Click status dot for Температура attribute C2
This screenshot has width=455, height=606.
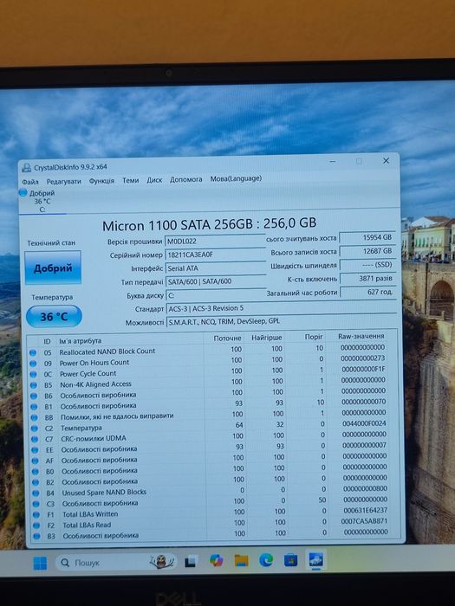click(35, 429)
